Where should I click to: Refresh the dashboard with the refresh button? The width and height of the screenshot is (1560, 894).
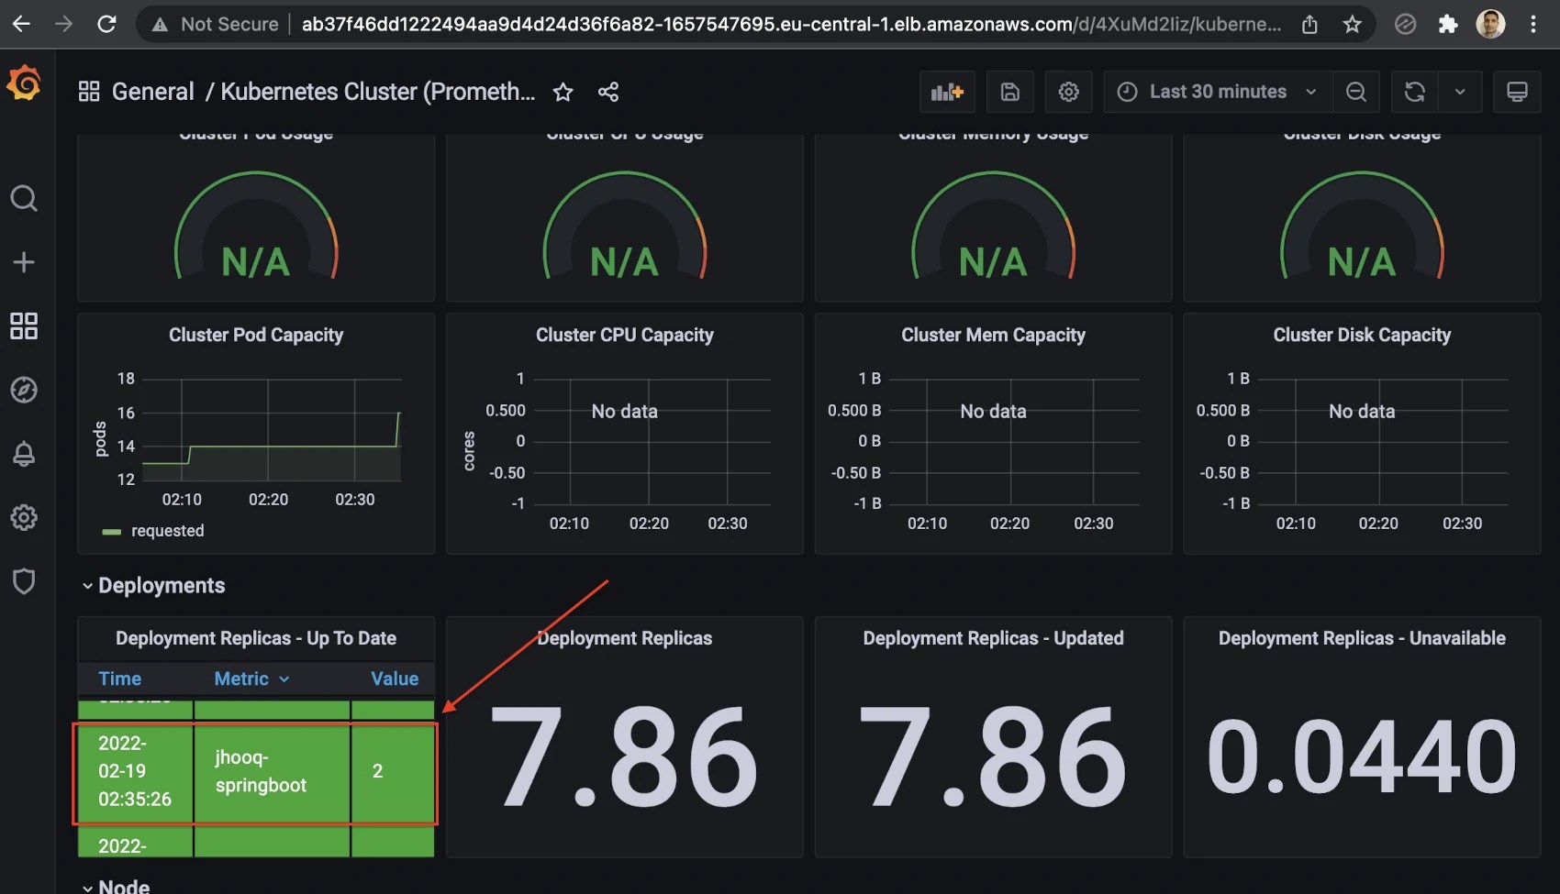pyautogui.click(x=1414, y=92)
